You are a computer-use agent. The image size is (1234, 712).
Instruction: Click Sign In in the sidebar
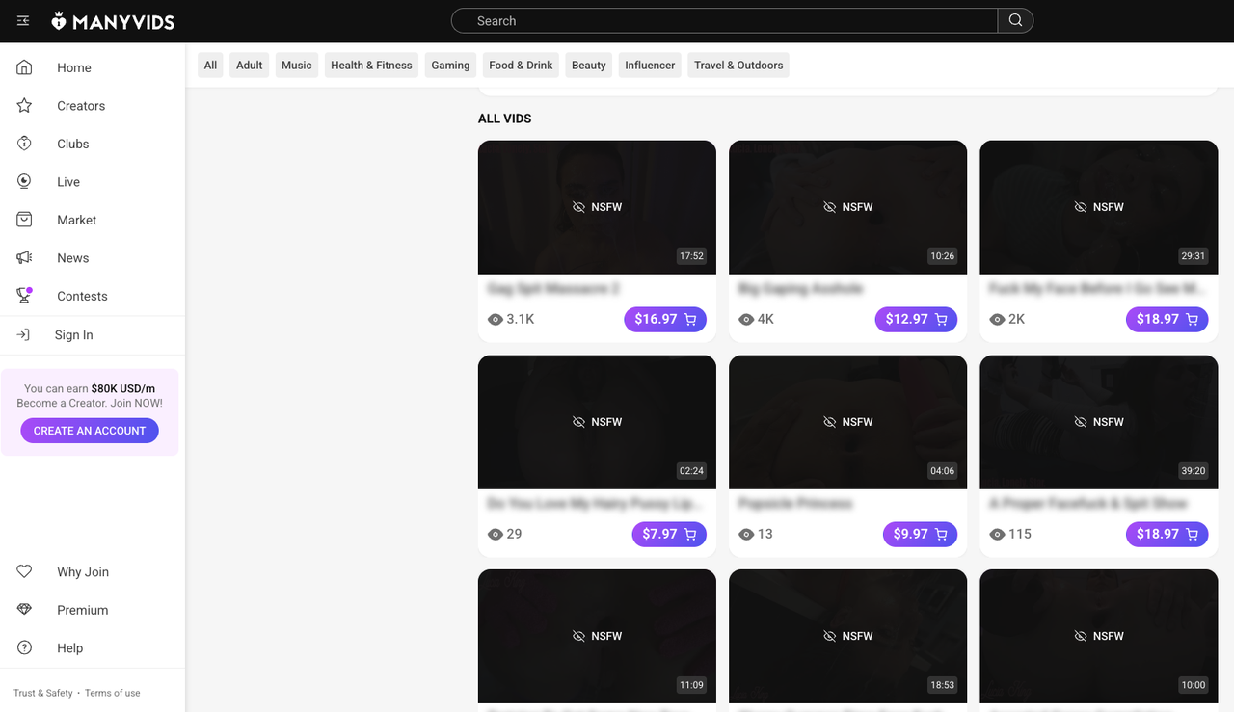click(x=73, y=335)
